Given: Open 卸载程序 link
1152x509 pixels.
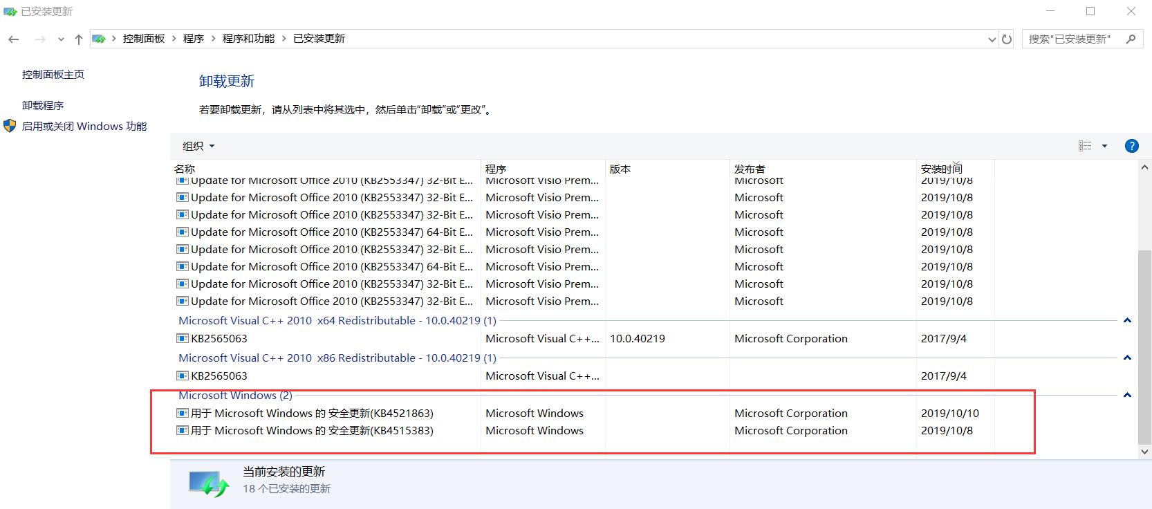Looking at the screenshot, I should click(x=43, y=105).
